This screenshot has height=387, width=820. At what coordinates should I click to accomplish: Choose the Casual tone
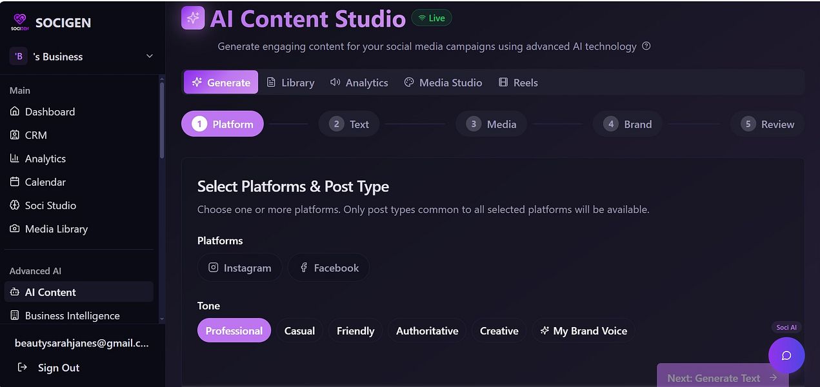[299, 330]
